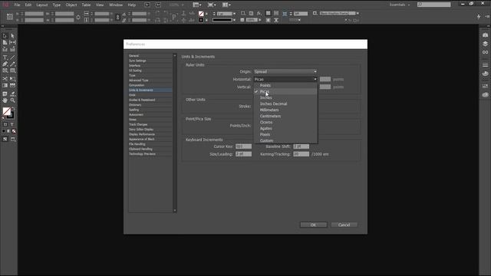Click Cancel in Preferences dialog
The height and width of the screenshot is (276, 491).
(344, 225)
